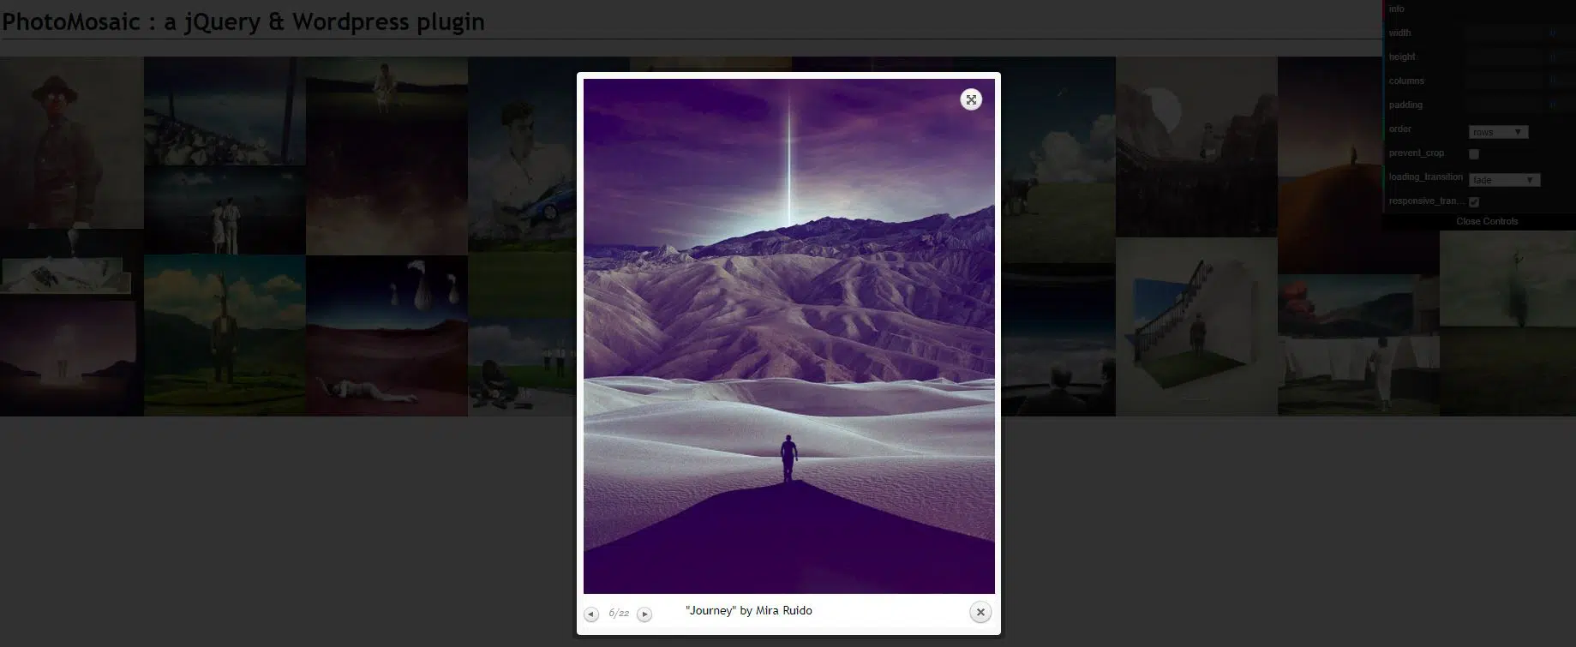Click the purple desert Journey image
Viewport: 1576px width, 647px height.
(788, 336)
